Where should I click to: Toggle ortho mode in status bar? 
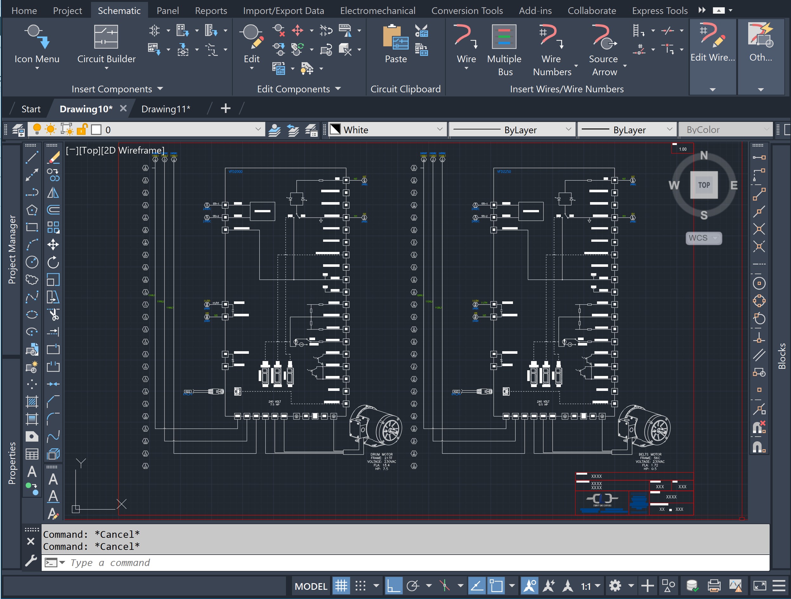[x=393, y=586]
